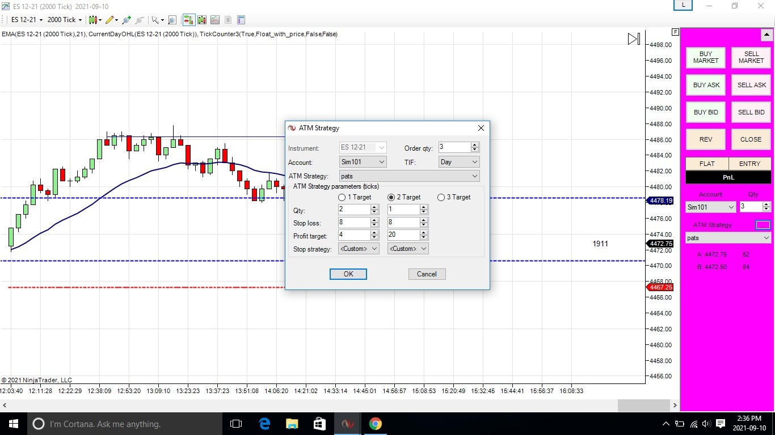Click the CLOSE position button in Chart Trader

[x=751, y=139]
